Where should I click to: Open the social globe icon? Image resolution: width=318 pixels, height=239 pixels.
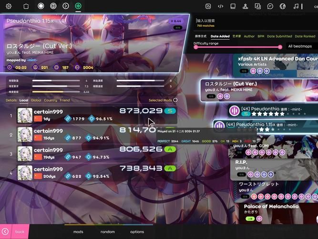tap(283, 6)
